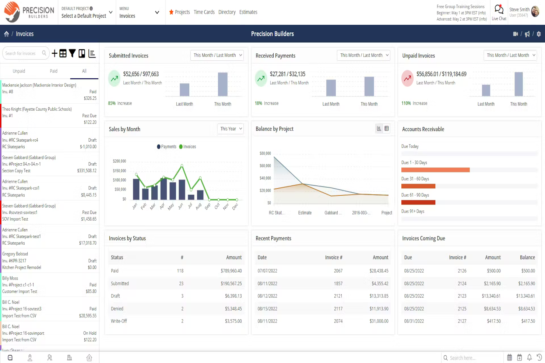The width and height of the screenshot is (545, 363).
Task: Open Time Cards in top navigation
Action: click(204, 12)
